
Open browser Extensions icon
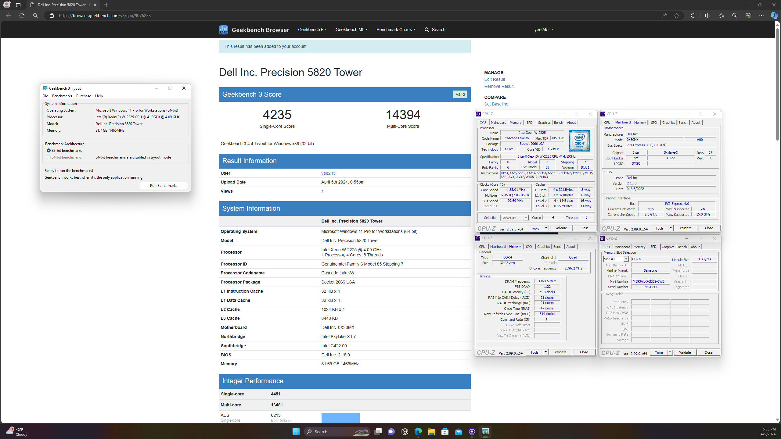[693, 16]
